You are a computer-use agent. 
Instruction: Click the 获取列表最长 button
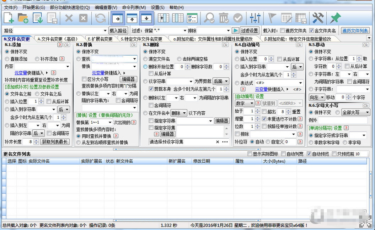pos(55,142)
